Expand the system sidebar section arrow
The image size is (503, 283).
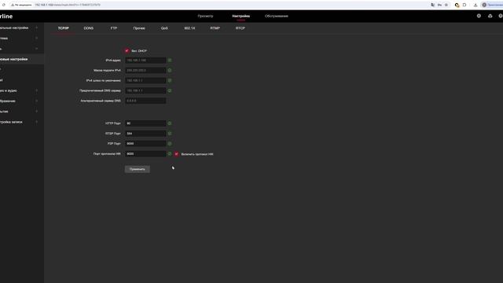[x=37, y=39]
